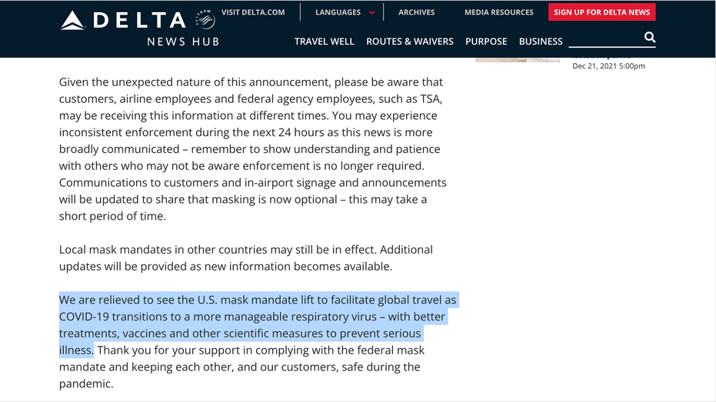Expand the Languages chevron arrow
Screen dimensions: 716x402
click(371, 13)
